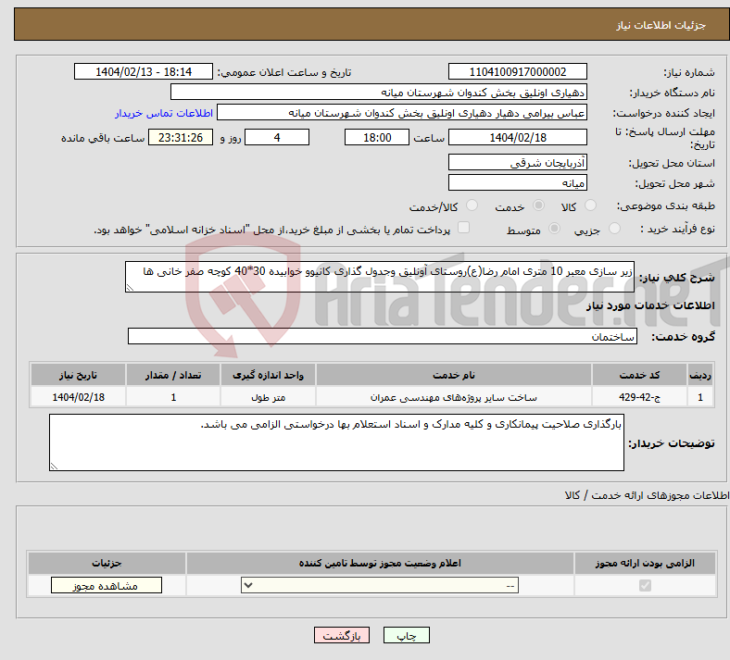
Task: Click the مشاهده مجوز button
Action: pyautogui.click(x=107, y=585)
